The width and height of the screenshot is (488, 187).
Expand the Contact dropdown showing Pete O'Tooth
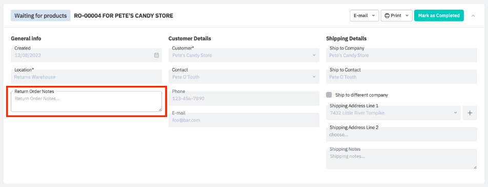click(x=314, y=77)
